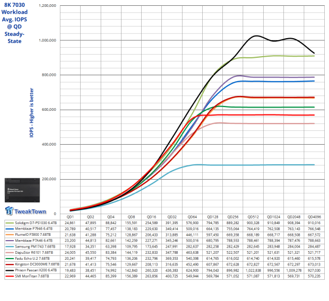Click the QD512 column header
The height and width of the screenshot is (301, 329).
pos(253,217)
